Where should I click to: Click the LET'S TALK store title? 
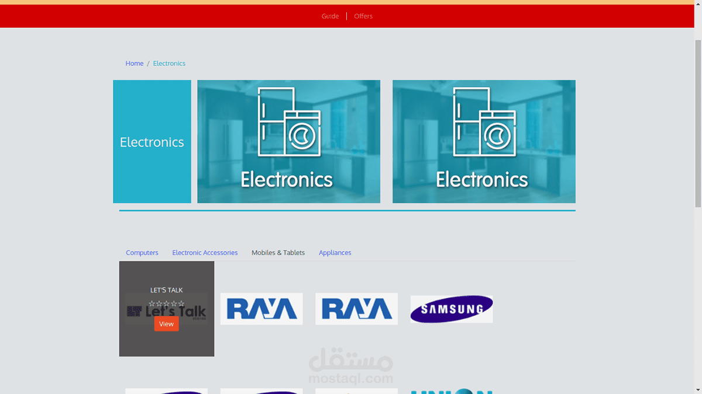click(167, 290)
